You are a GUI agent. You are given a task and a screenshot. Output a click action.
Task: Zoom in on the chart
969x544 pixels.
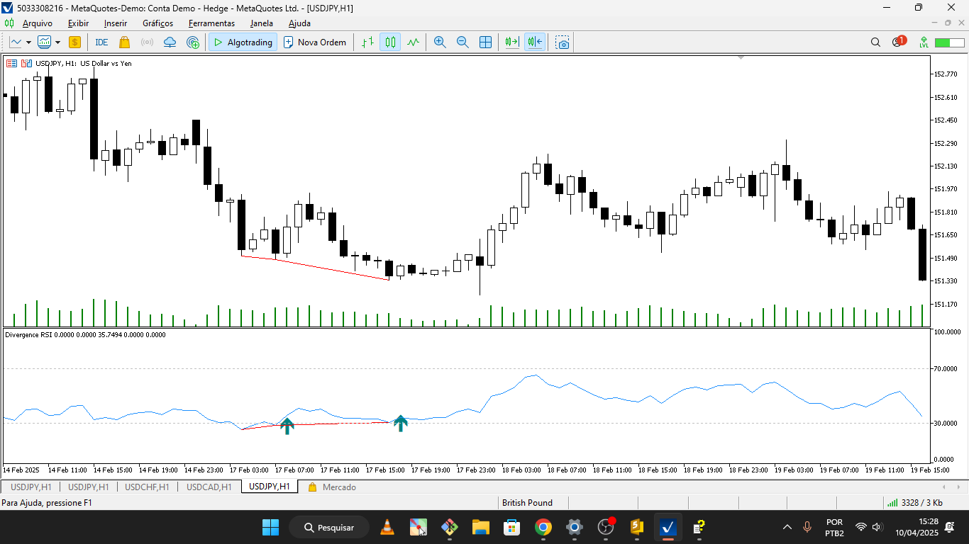pyautogui.click(x=440, y=42)
